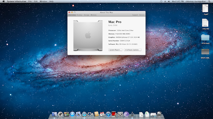Click the eject icon in menu bar
This screenshot has height=119, width=213.
(x=165, y=1)
